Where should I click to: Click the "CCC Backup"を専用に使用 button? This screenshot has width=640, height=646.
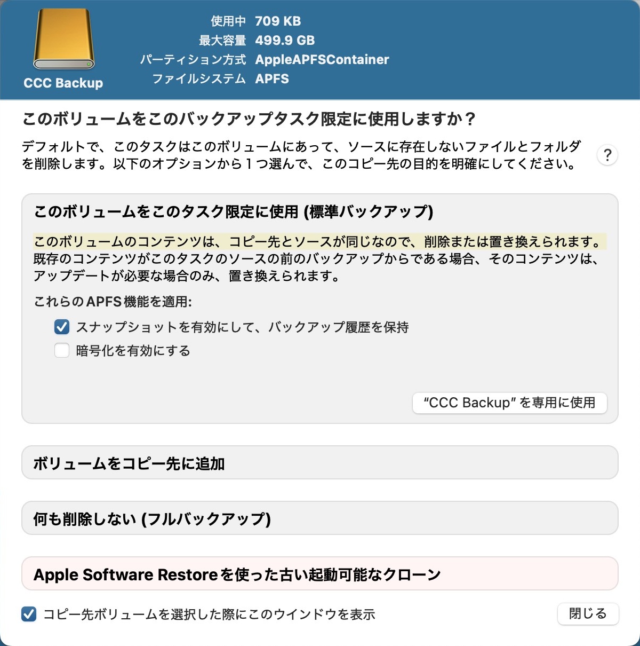point(510,403)
